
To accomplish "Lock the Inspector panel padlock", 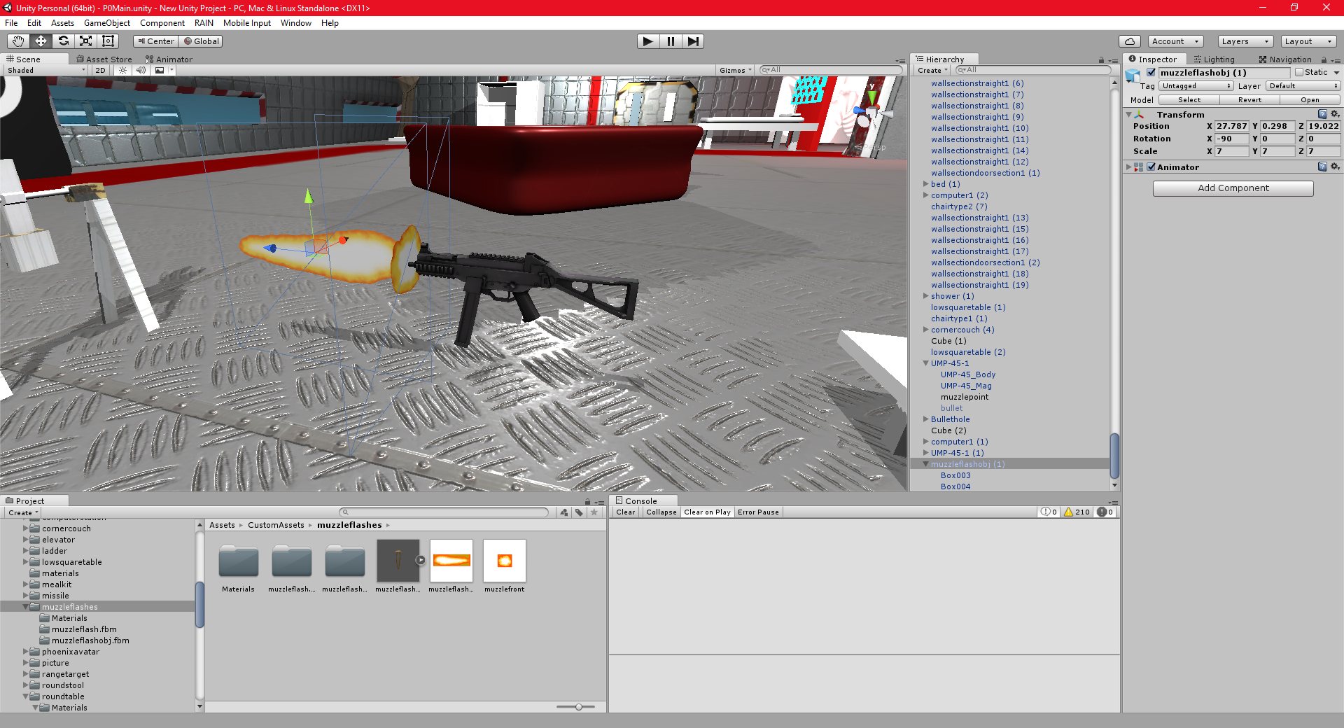I will coord(1324,60).
